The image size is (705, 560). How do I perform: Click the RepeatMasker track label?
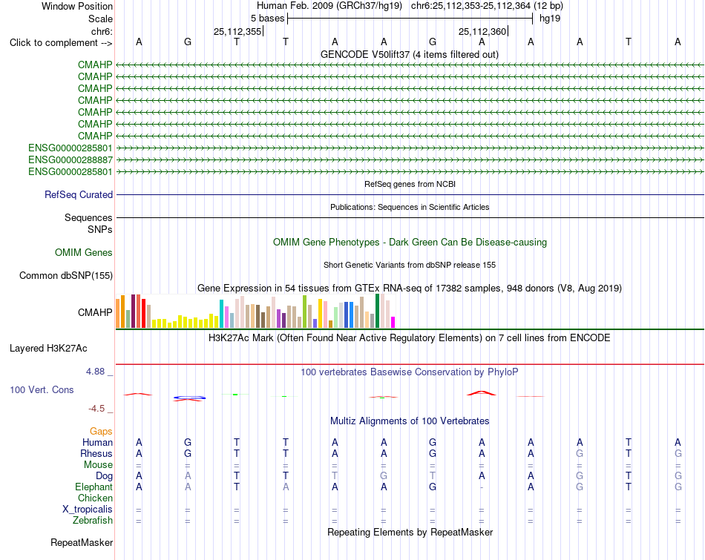pos(82,543)
